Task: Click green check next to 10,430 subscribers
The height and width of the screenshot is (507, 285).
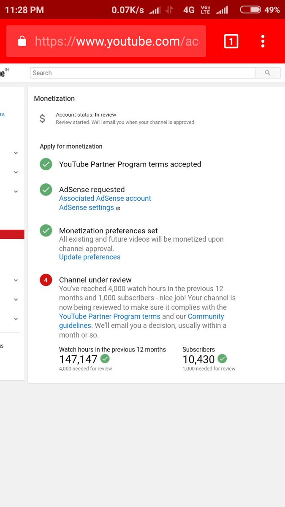Action: (x=222, y=359)
